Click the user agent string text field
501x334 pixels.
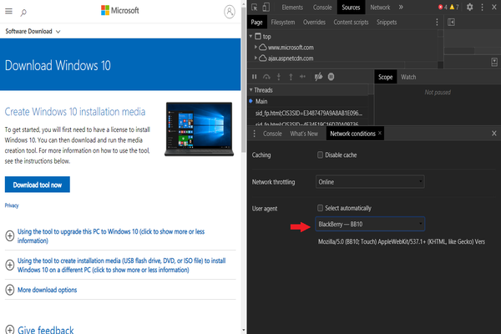(x=402, y=241)
